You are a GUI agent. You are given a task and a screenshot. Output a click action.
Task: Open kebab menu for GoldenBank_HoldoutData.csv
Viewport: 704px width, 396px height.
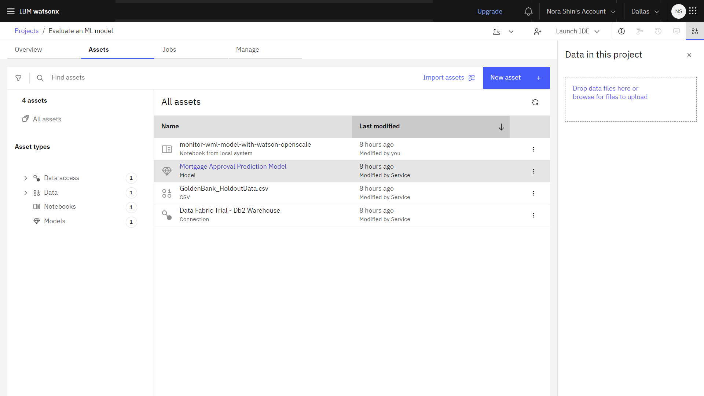533,193
